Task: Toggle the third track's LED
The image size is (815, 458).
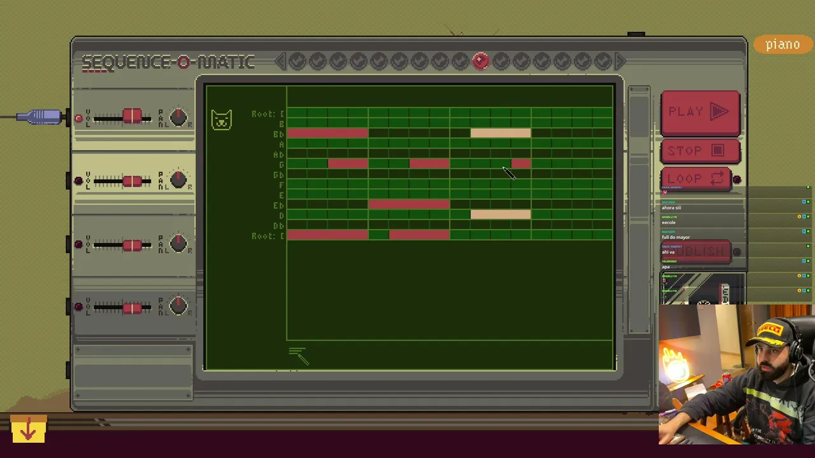Action: [x=78, y=244]
